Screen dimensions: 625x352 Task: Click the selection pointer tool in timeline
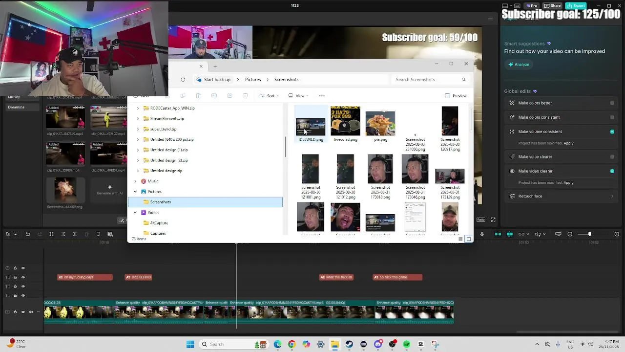click(x=8, y=234)
